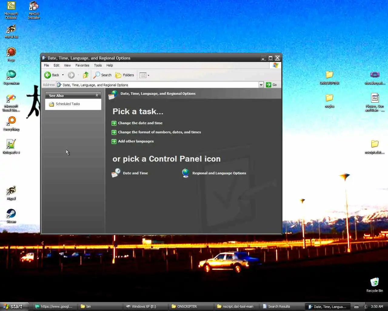Viewport: 388px width, 311px height.
Task: Open Back history dropdown arrow
Action: tap(63, 75)
